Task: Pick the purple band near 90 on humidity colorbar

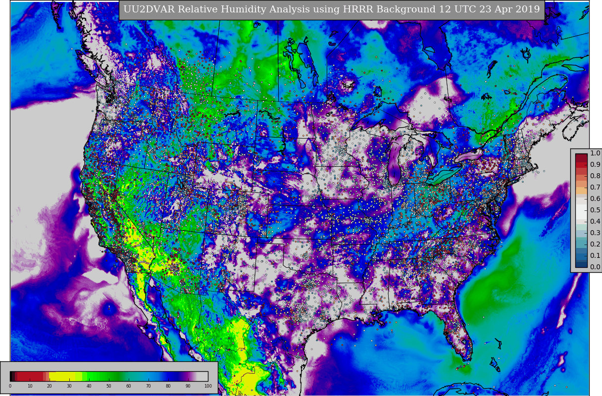Action: pos(187,376)
